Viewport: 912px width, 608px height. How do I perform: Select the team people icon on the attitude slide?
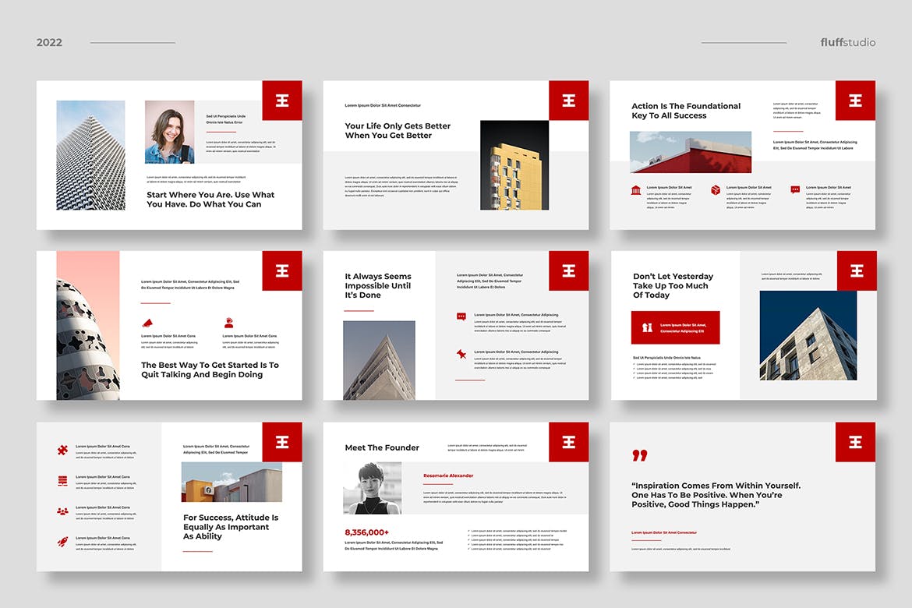coord(62,511)
